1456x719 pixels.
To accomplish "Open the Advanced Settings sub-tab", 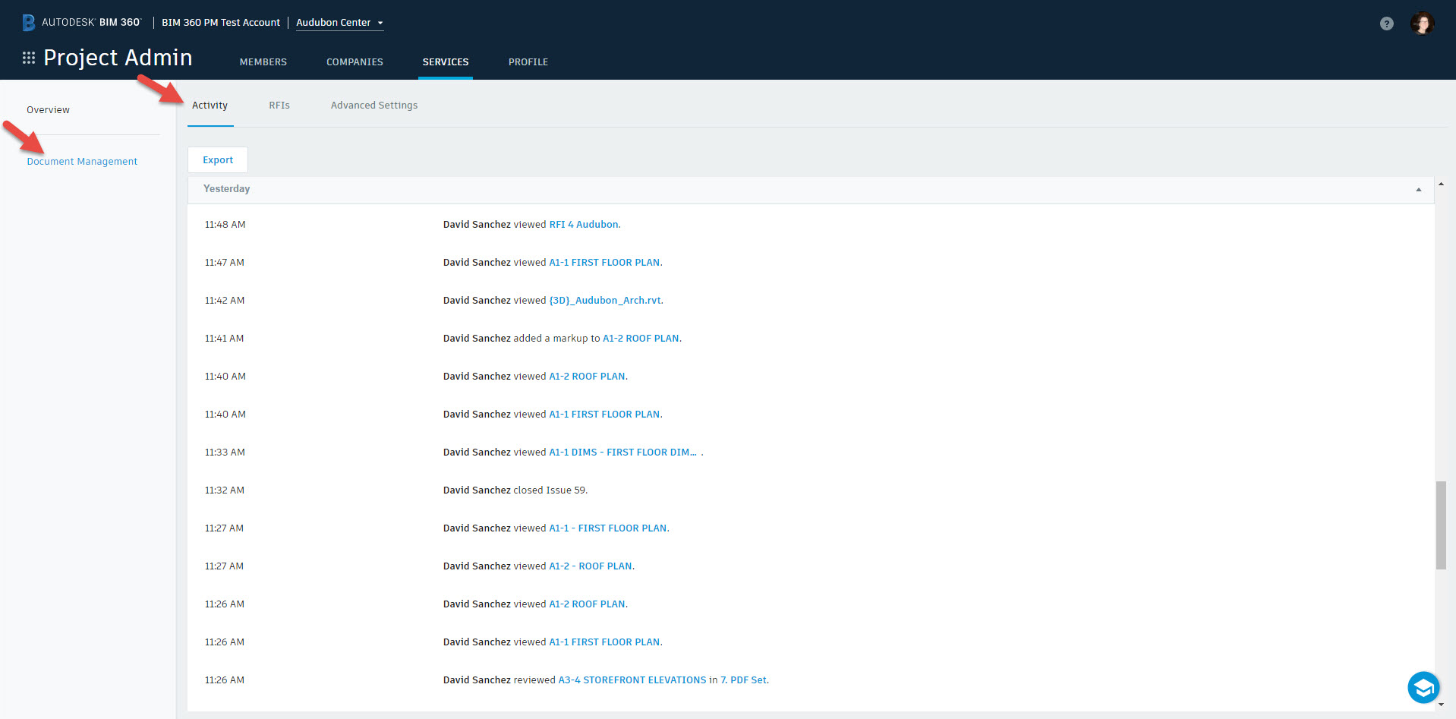I will click(373, 106).
